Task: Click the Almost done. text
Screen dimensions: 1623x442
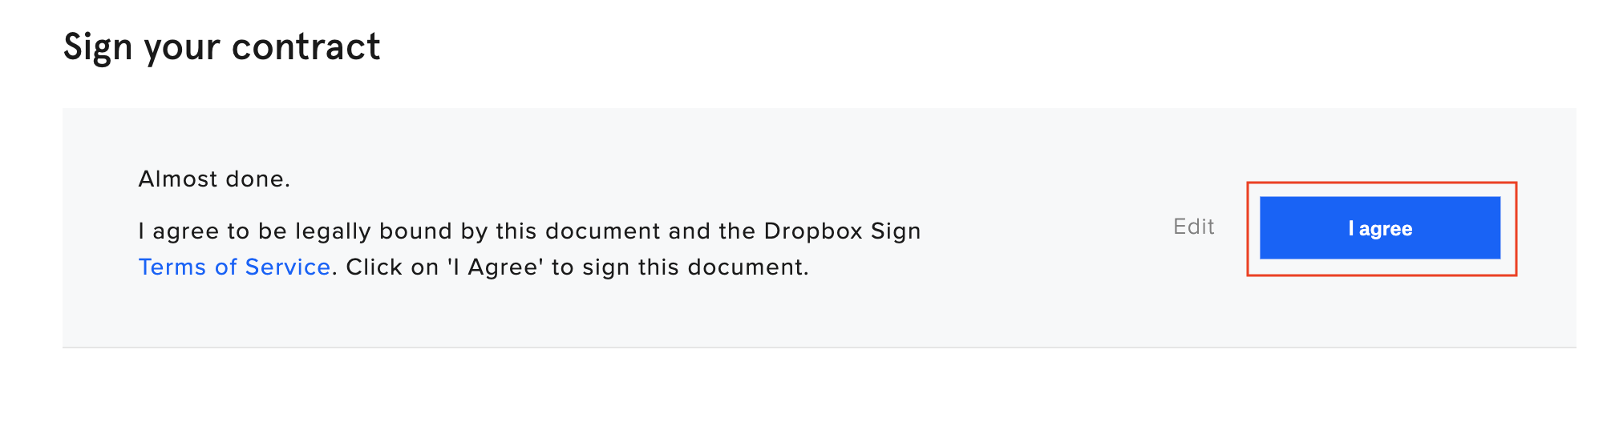Action: coord(214,179)
